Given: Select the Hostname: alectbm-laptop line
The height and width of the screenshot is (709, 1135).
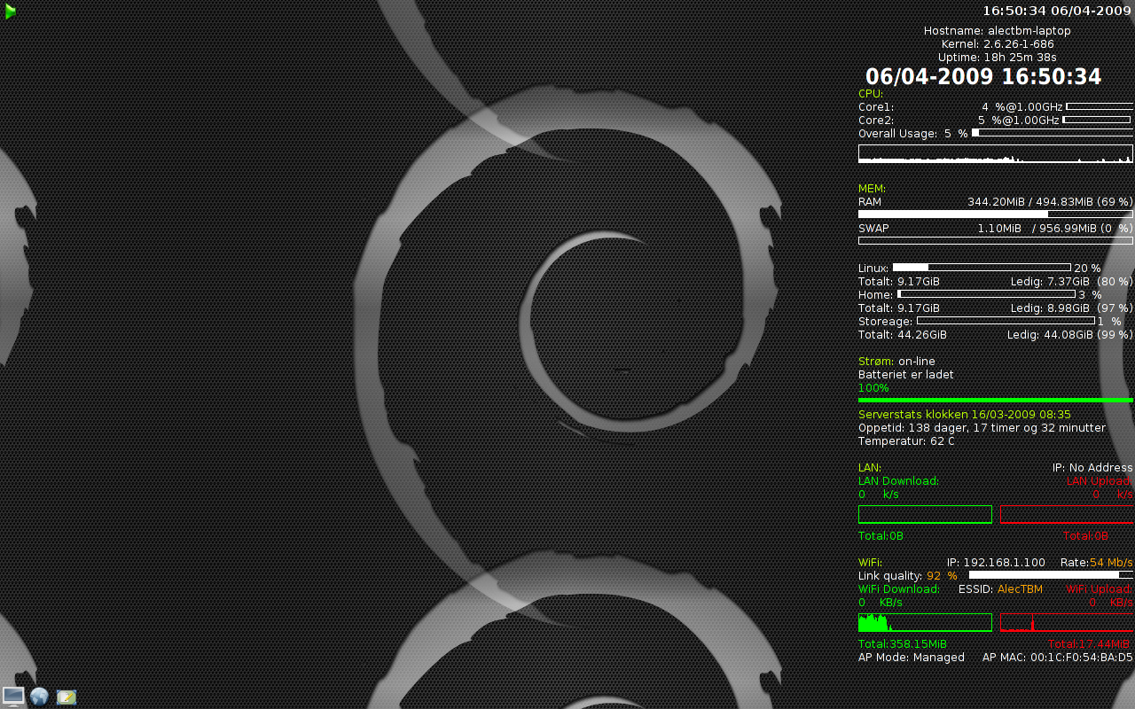Looking at the screenshot, I should (x=998, y=31).
